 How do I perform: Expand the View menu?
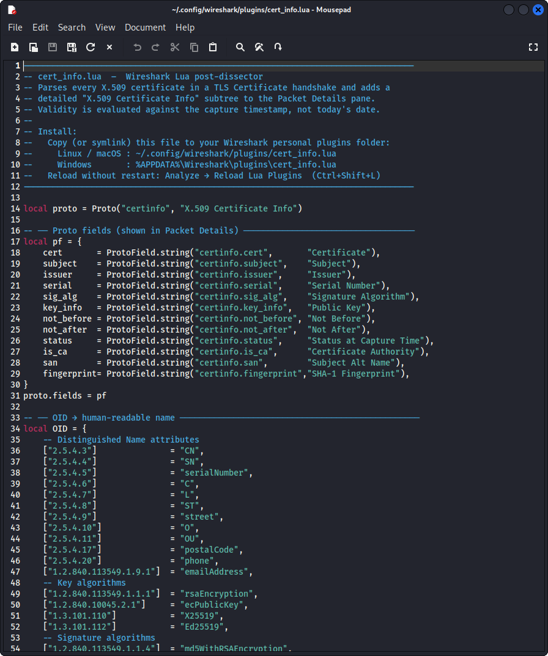point(105,28)
